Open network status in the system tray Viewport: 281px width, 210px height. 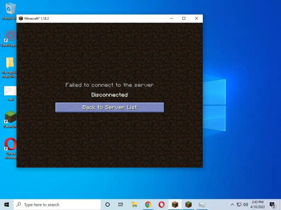pos(239,205)
